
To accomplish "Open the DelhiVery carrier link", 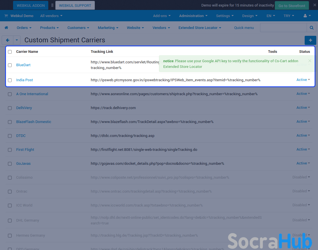I will pyautogui.click(x=24, y=108).
